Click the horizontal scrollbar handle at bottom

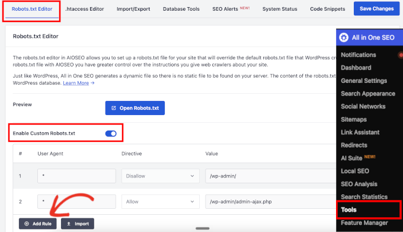point(203,228)
